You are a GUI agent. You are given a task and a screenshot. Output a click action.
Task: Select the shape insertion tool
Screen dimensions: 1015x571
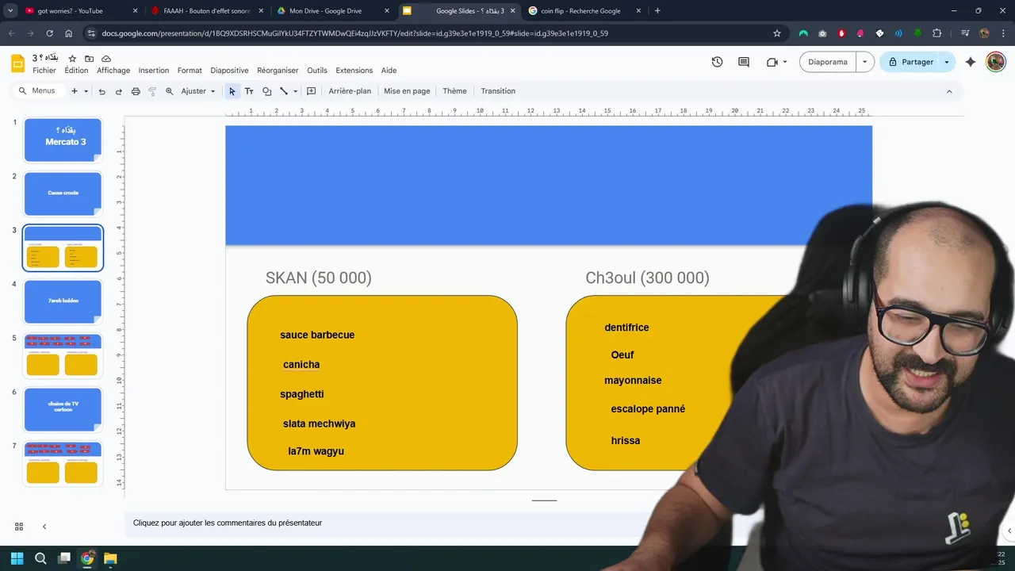pyautogui.click(x=266, y=91)
